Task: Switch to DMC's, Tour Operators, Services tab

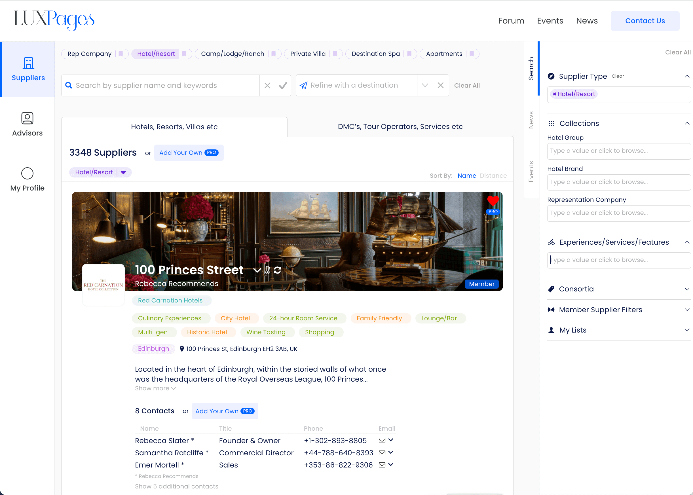Action: (x=400, y=126)
